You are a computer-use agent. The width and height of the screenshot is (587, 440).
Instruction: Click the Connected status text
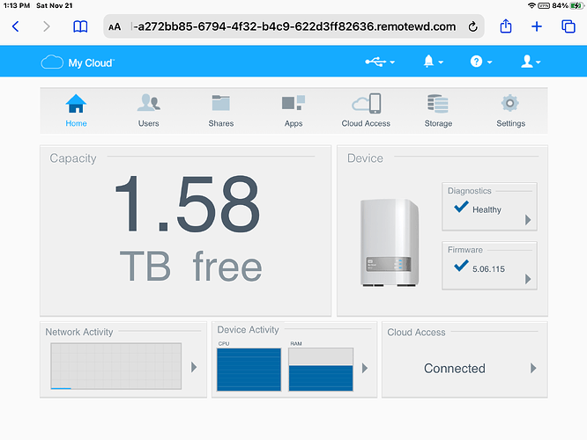[x=455, y=368]
